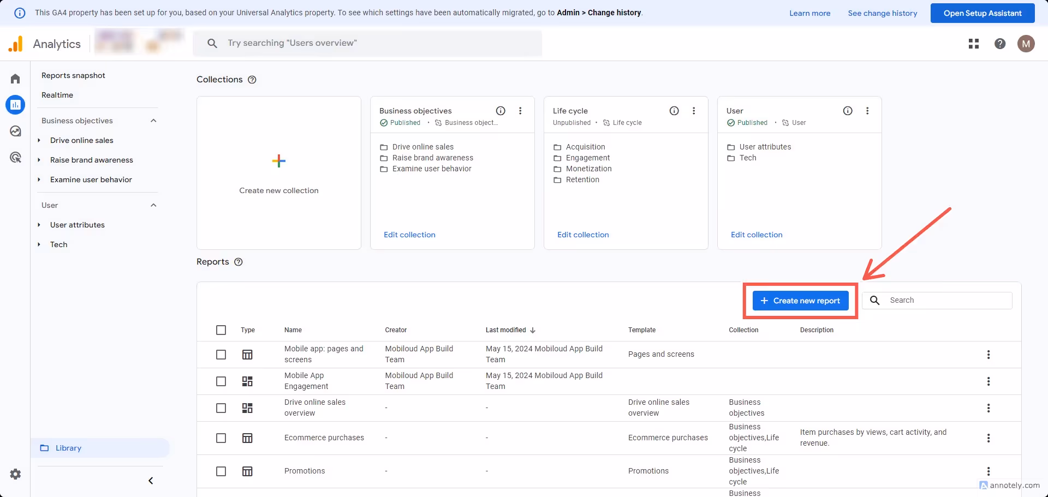
Task: Click the Collections help icon
Action: pos(252,80)
